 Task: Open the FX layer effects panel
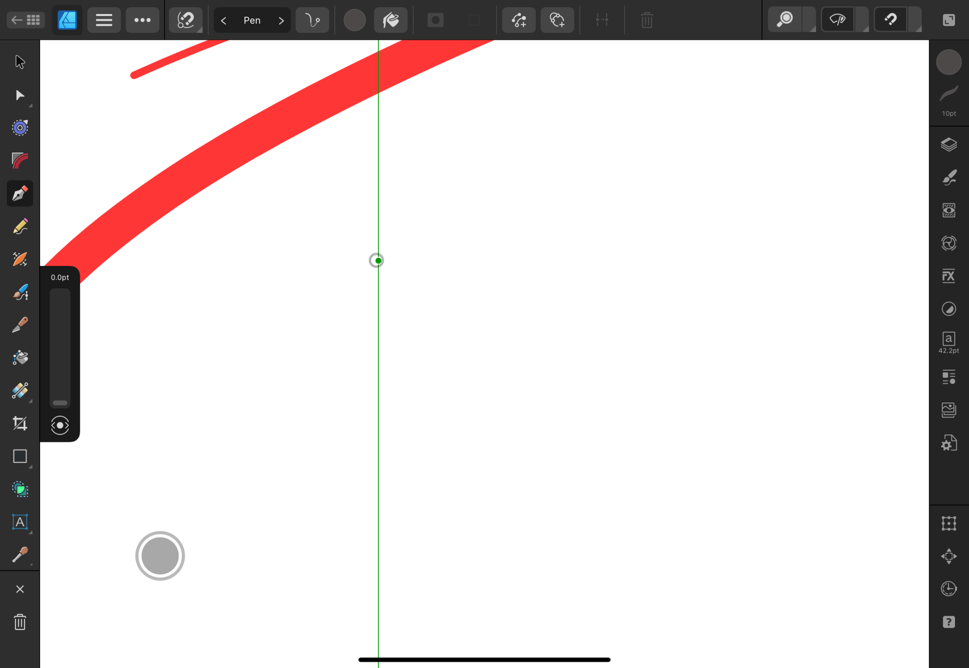949,276
